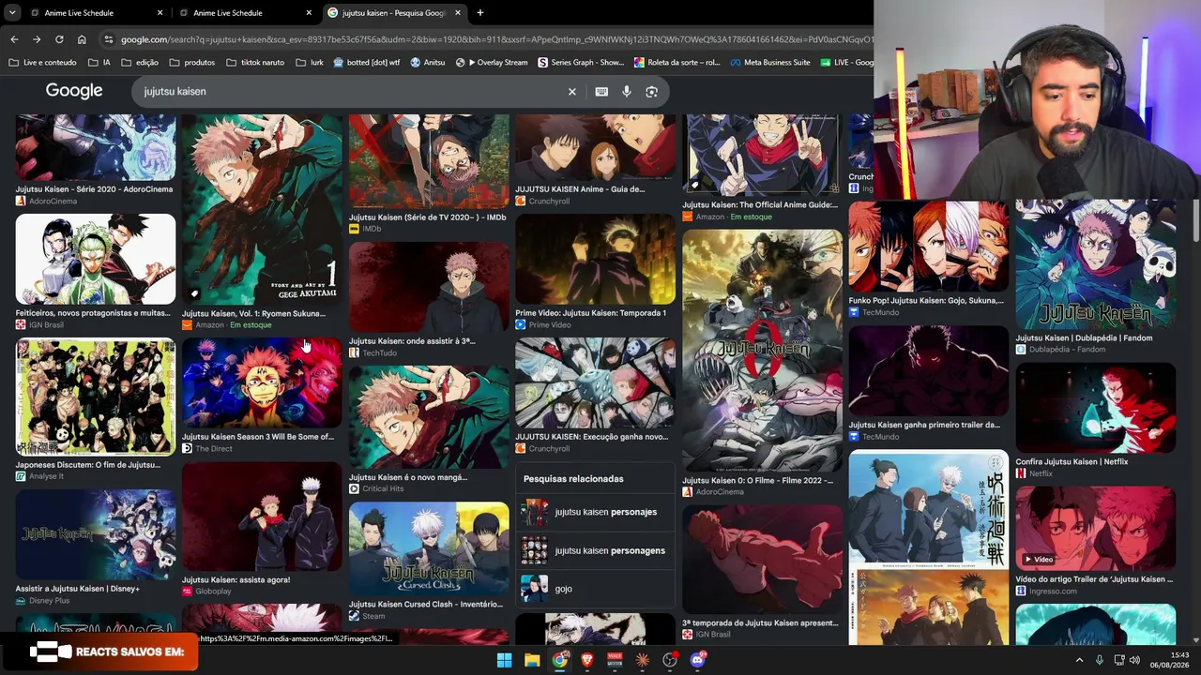This screenshot has height=675, width=1201.
Task: Open the Series Graph bookmark
Action: pos(581,63)
